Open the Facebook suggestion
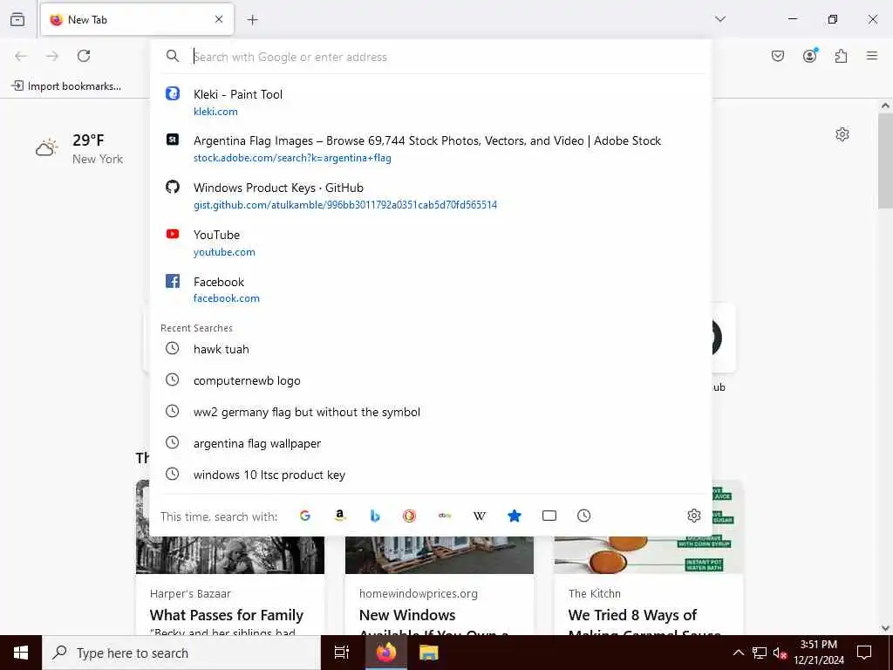The image size is (893, 670). (431, 290)
